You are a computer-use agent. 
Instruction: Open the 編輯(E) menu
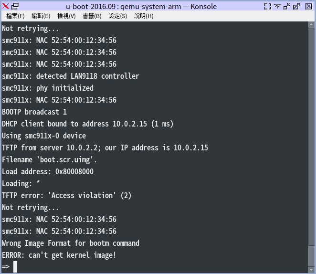(x=41, y=16)
